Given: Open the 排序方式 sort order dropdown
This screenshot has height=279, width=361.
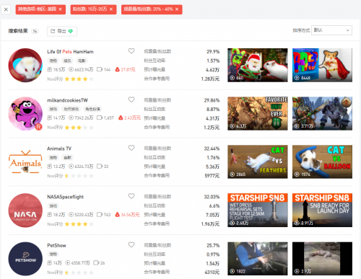Looking at the screenshot, I should click(331, 30).
